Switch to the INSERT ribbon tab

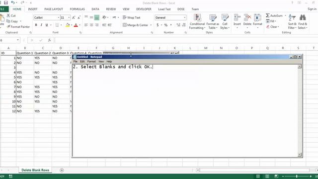click(33, 9)
